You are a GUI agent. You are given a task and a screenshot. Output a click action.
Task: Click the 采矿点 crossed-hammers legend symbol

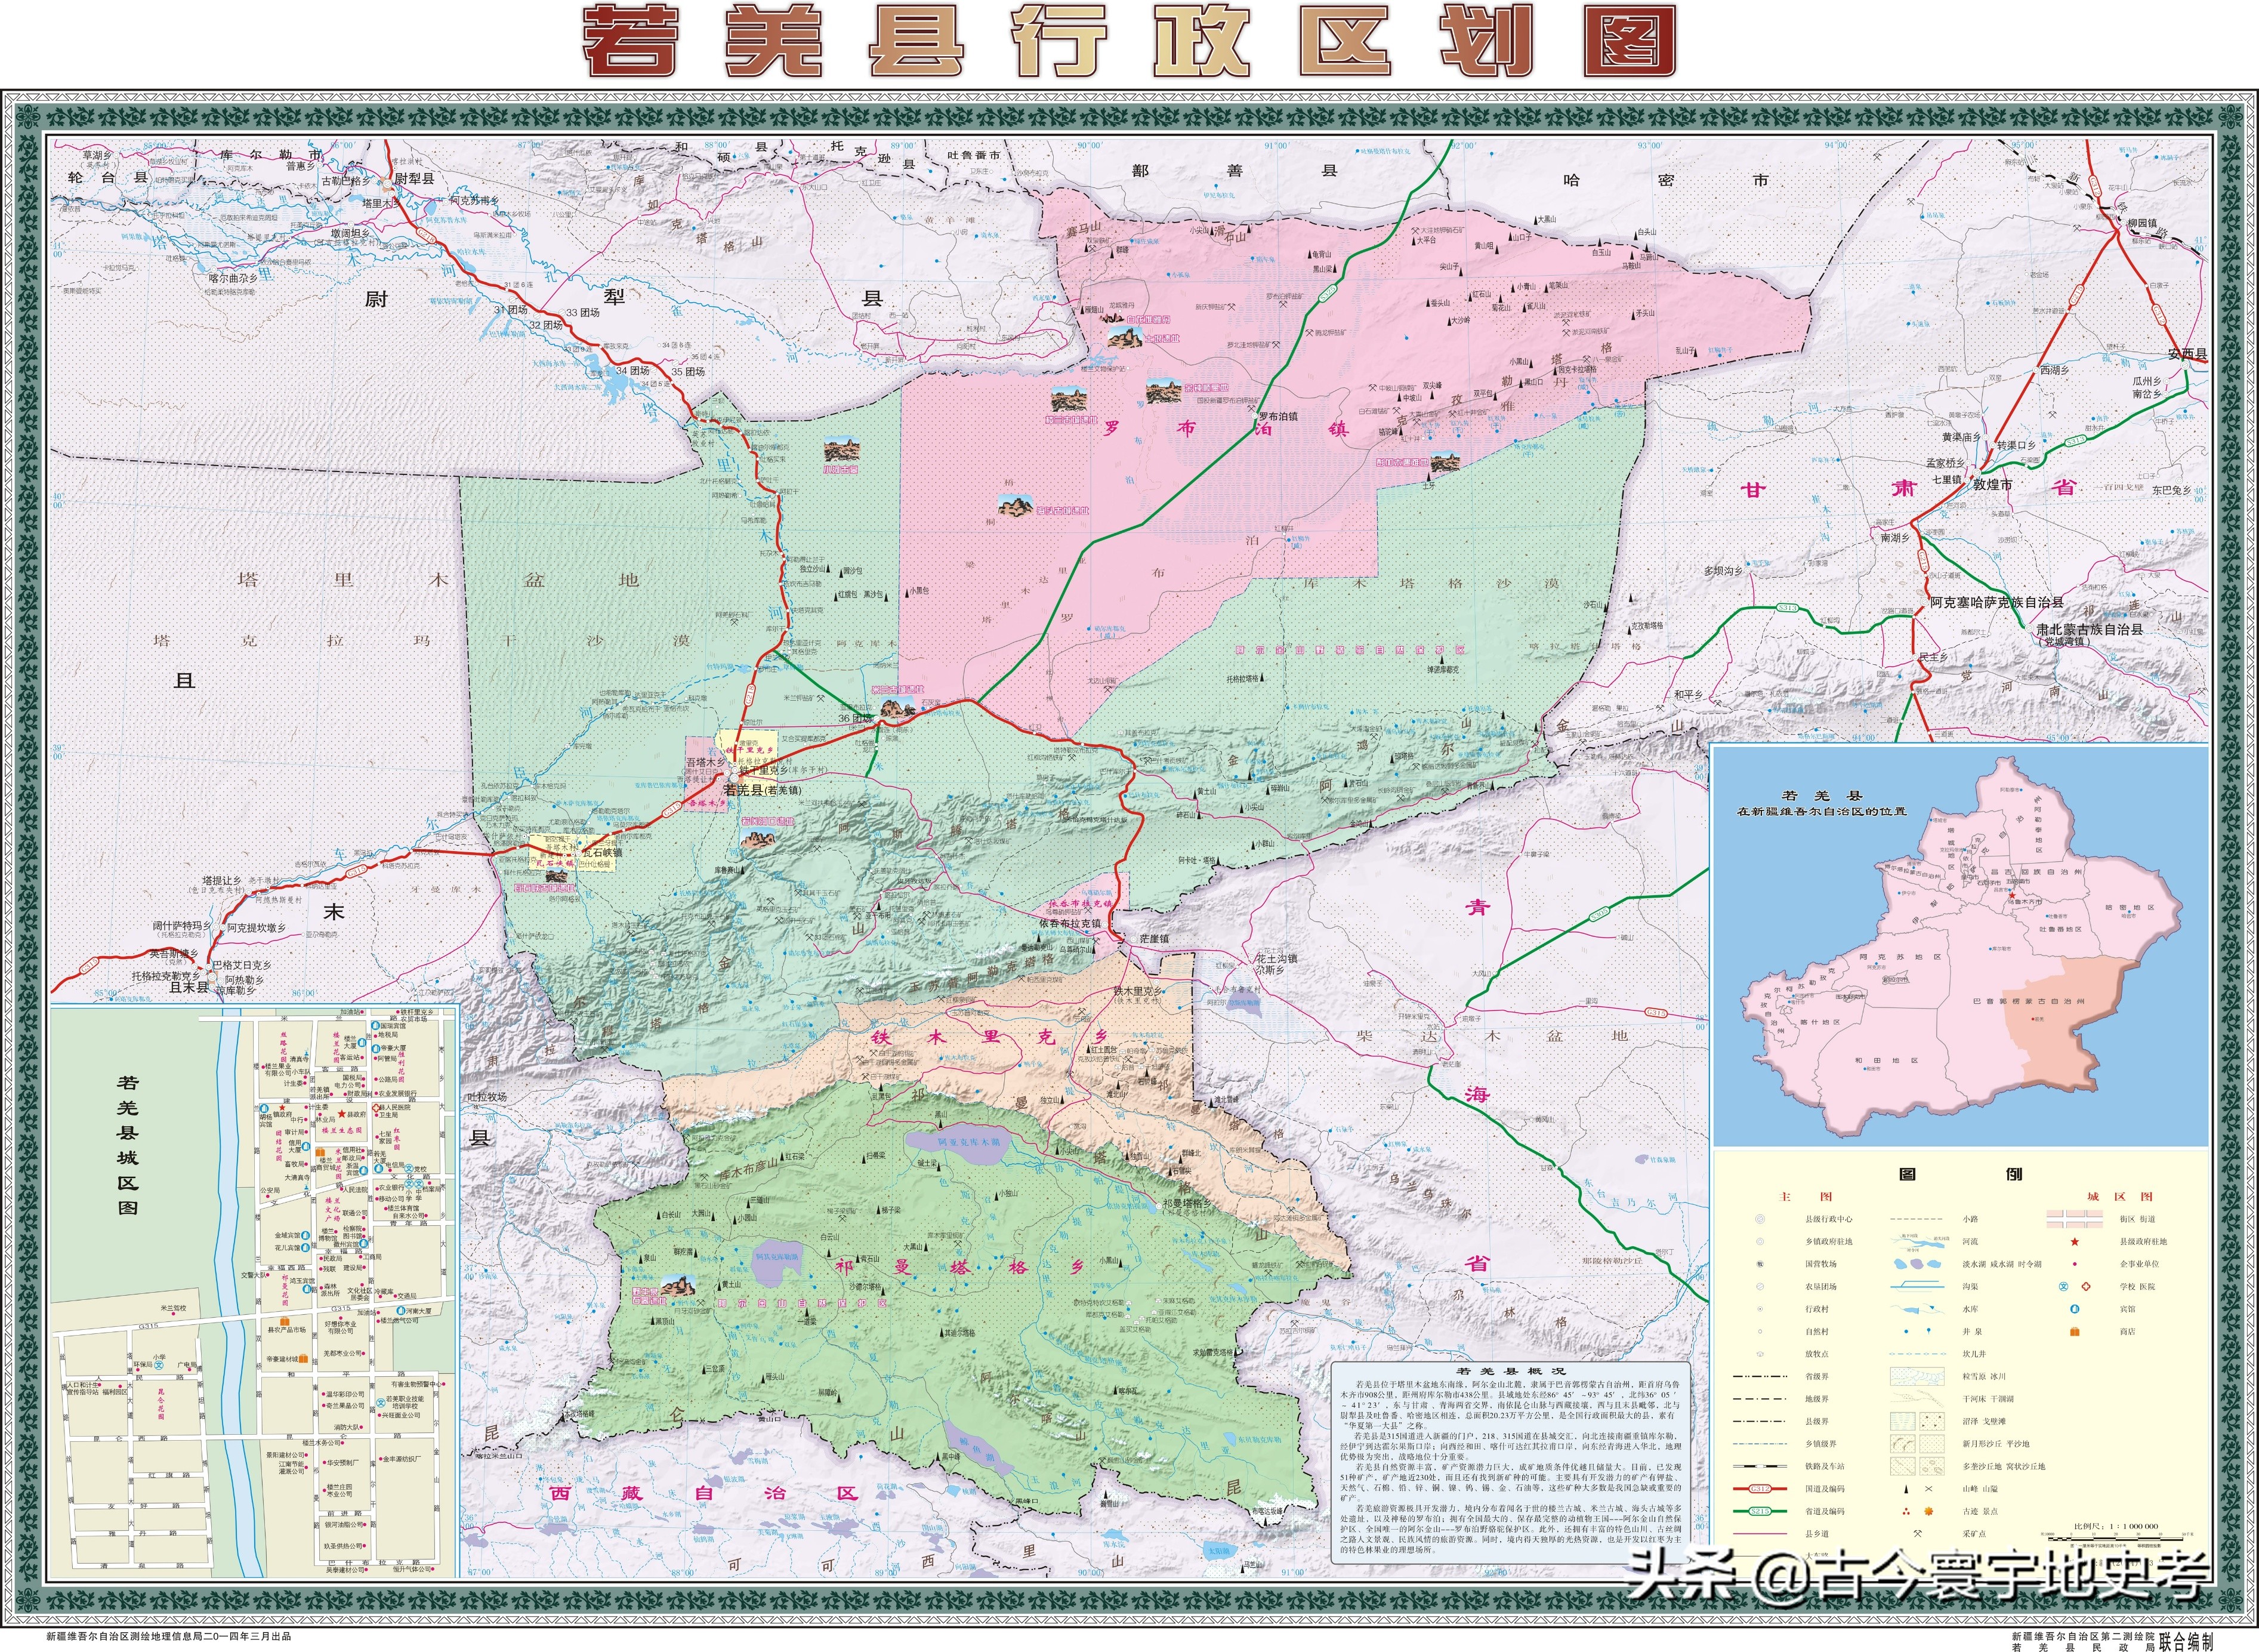point(1917,1534)
